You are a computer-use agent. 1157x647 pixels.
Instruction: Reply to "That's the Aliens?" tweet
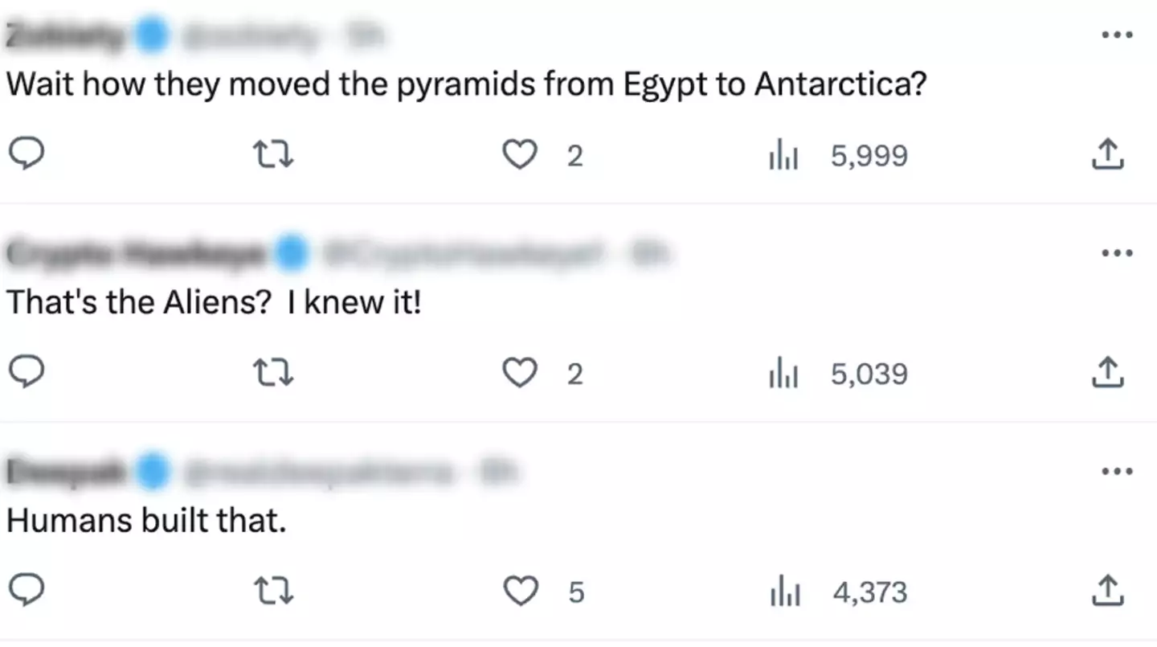pos(26,372)
